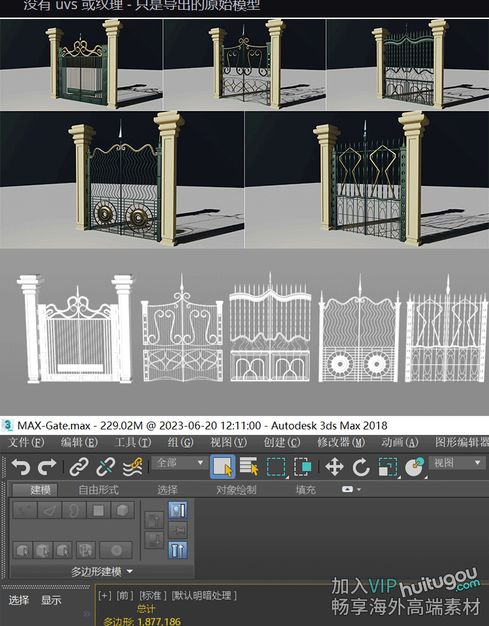Image resolution: width=489 pixels, height=626 pixels.
Task: Select Element sub-object level cube icon
Action: (x=122, y=510)
